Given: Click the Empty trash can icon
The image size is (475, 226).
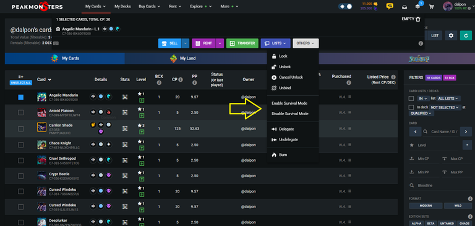Looking at the screenshot, I should coord(418,19).
